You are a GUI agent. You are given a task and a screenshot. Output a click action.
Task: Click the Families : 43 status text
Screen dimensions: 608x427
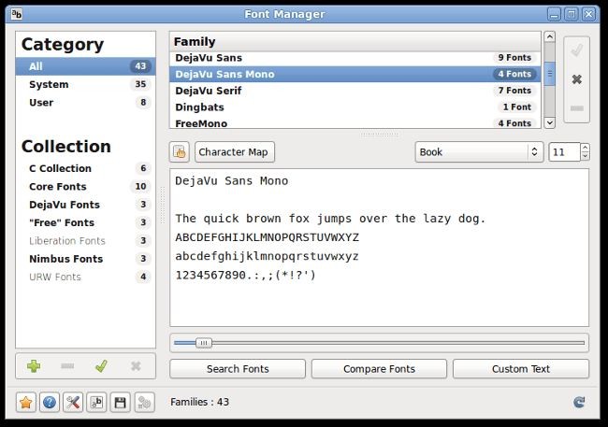click(x=199, y=402)
